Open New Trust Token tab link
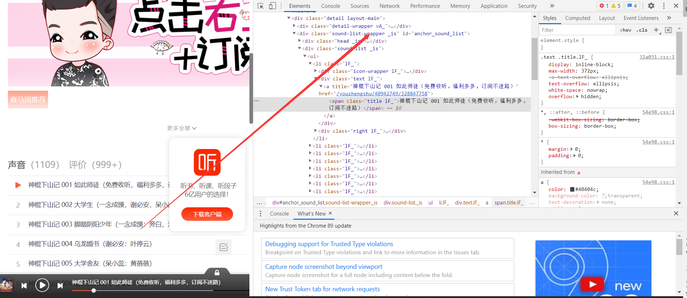 [x=322, y=289]
